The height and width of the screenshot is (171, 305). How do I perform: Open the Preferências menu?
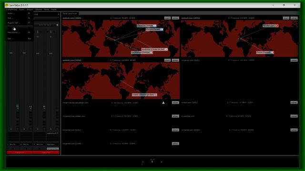pyautogui.click(x=11, y=9)
